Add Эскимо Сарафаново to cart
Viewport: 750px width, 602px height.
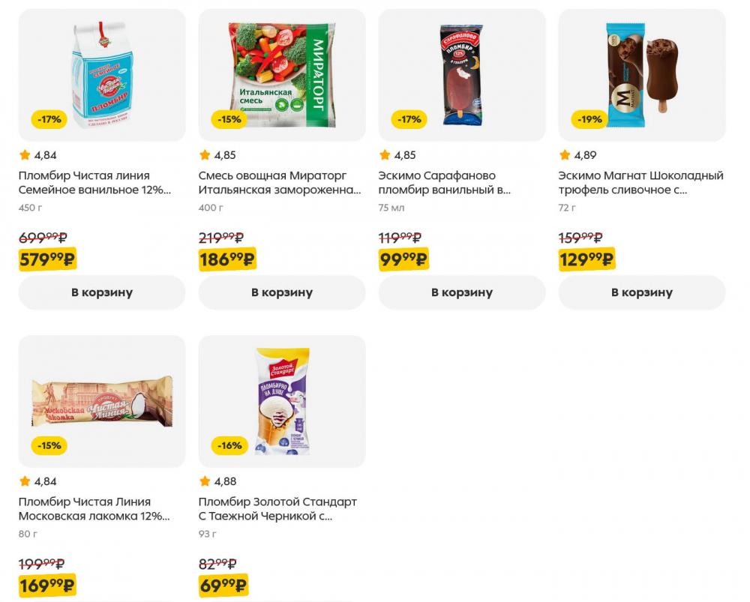[x=461, y=292]
